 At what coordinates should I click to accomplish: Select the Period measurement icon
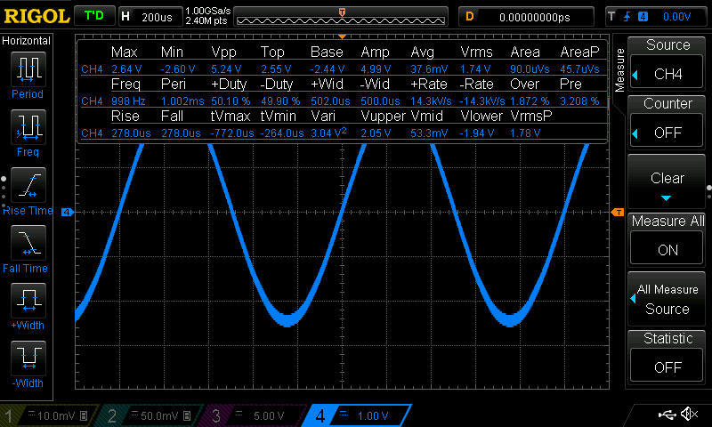tap(28, 69)
